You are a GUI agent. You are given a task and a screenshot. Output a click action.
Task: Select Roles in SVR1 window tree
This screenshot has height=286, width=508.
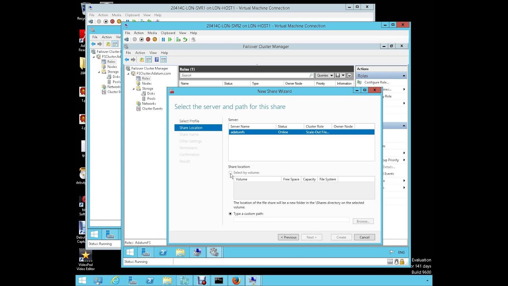coord(112,62)
